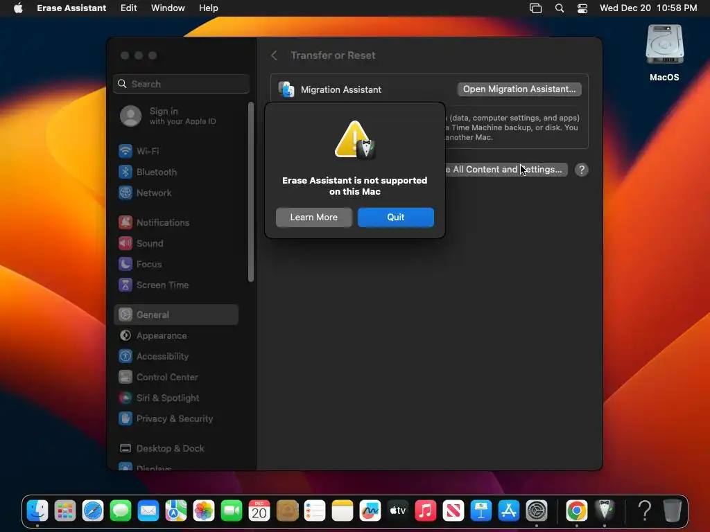Open the Edit menu
The height and width of the screenshot is (532, 710).
click(x=128, y=8)
